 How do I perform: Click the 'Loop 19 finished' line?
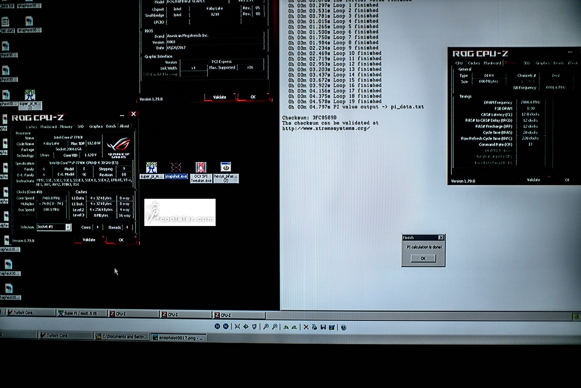tap(335, 101)
